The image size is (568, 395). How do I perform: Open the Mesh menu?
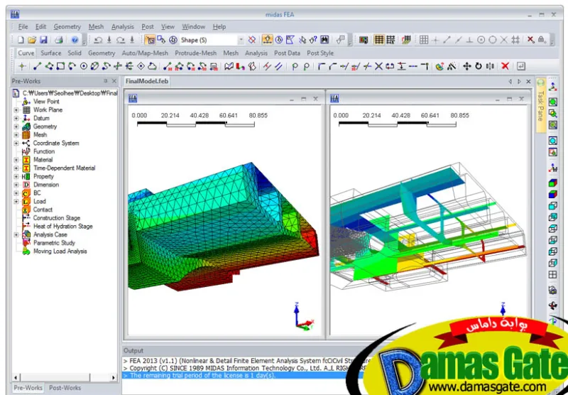[96, 27]
